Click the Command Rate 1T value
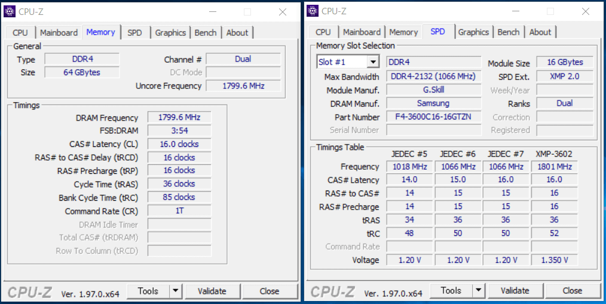Image resolution: width=606 pixels, height=304 pixels. pyautogui.click(x=179, y=211)
